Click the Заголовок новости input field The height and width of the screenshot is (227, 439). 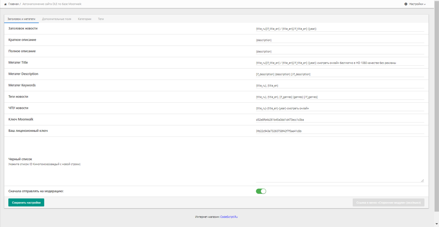[x=340, y=29]
